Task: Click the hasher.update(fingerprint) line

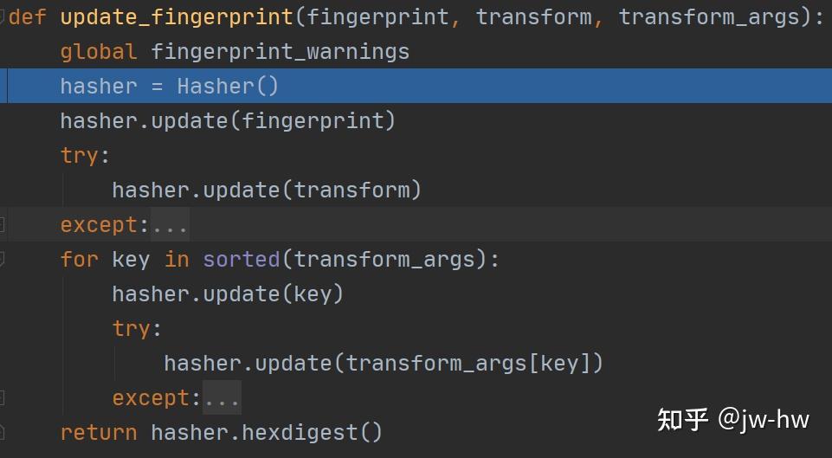Action: [x=228, y=121]
